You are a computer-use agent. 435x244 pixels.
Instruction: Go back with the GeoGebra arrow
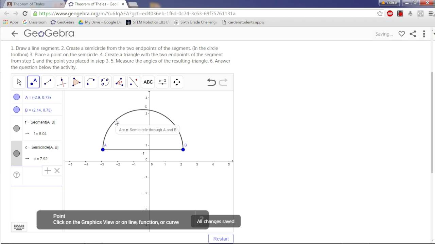14,33
